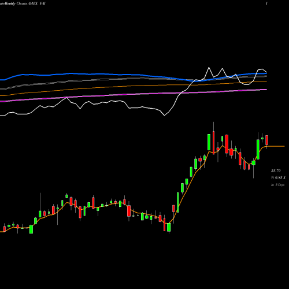Select the large green candle at the rally bottom
The image size is (289, 289).
pyautogui.click(x=169, y=227)
